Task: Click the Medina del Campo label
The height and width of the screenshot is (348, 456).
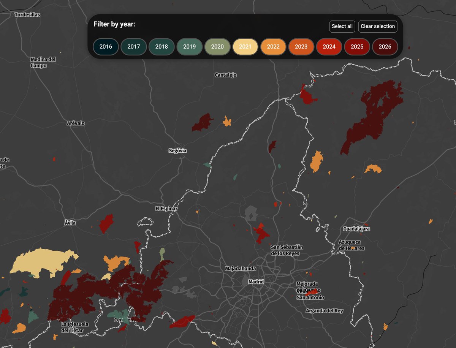Action: [x=44, y=62]
